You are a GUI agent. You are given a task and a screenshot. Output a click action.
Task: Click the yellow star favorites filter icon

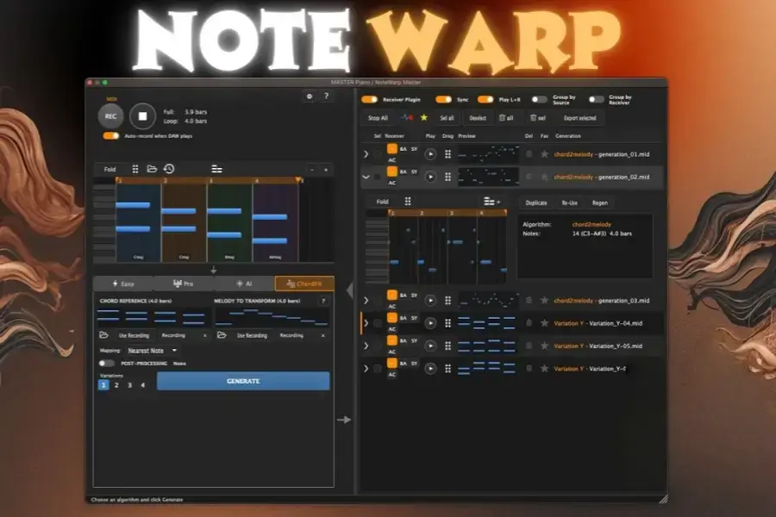tap(423, 118)
